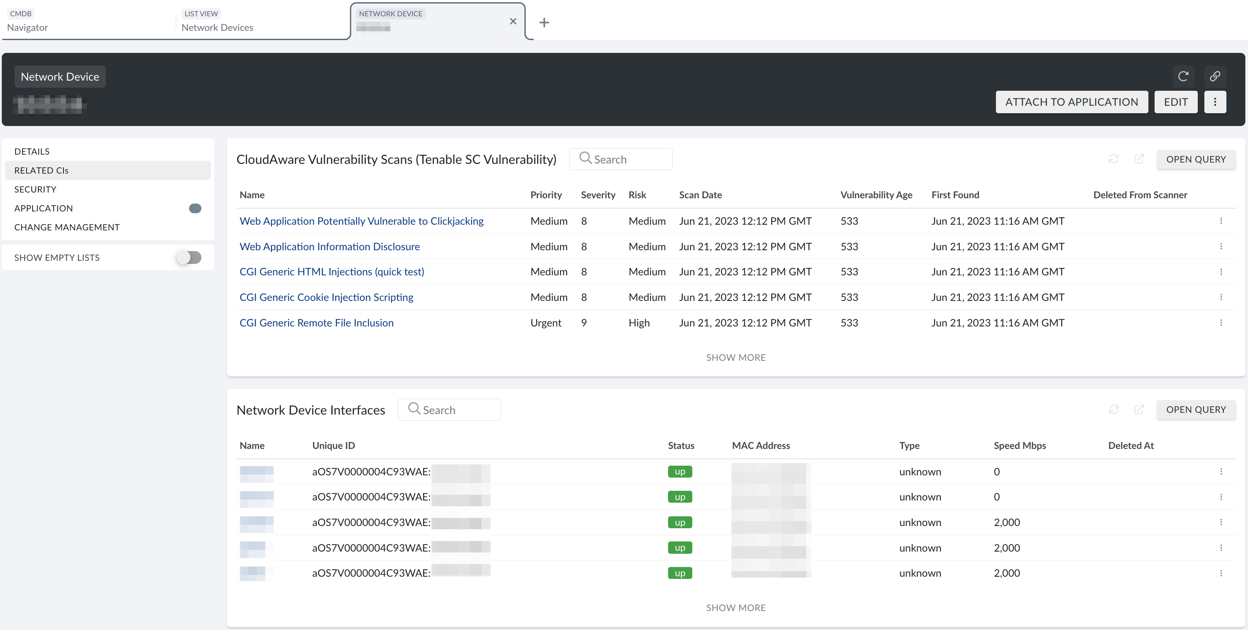
Task: Click the ATTACH TO APPLICATION button
Action: [x=1071, y=102]
